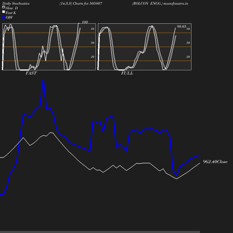Click the 20 level on FULL chart
233x233 pixels.
(188, 57)
